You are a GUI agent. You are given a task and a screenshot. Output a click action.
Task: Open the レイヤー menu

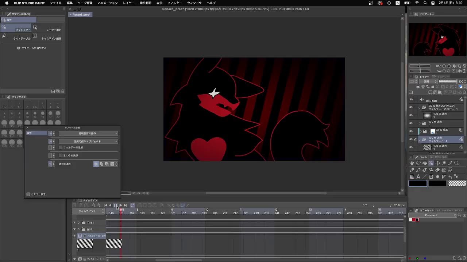coord(128,3)
